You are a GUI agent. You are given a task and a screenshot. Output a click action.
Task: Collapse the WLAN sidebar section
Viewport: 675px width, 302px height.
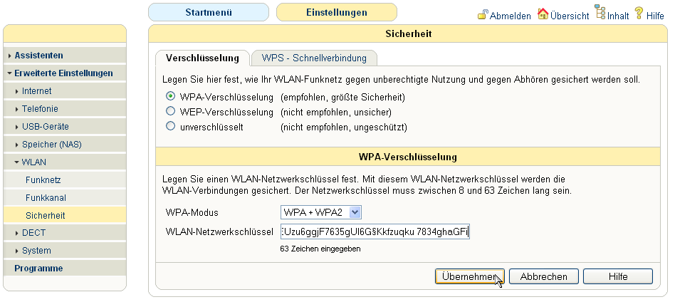coord(33,162)
